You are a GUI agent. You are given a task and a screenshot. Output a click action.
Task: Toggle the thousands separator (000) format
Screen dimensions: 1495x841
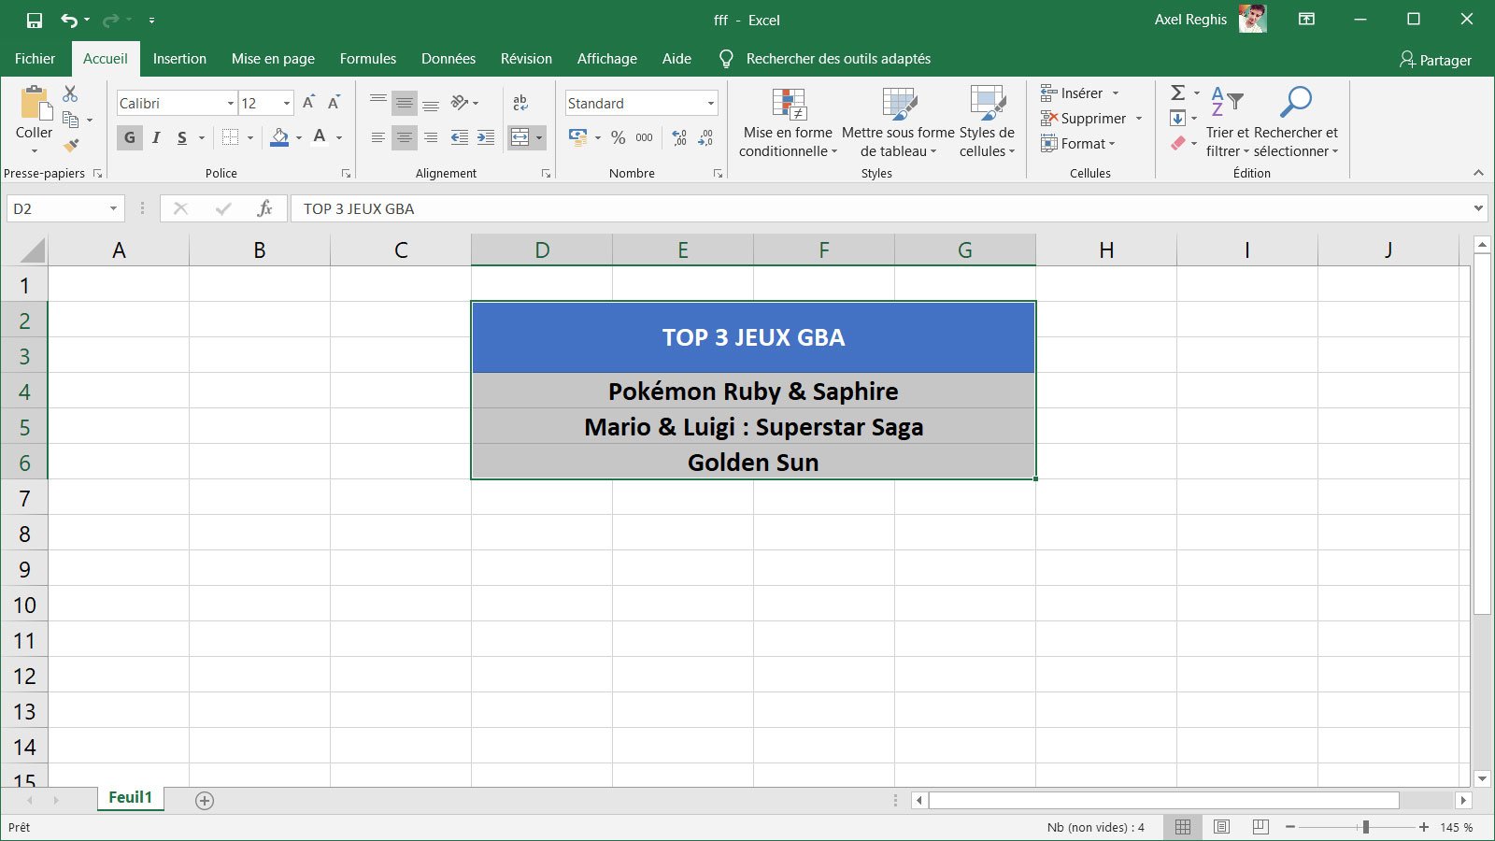point(643,137)
